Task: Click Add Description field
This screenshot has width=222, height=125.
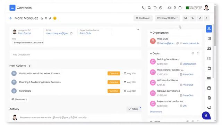Action: coord(75,55)
